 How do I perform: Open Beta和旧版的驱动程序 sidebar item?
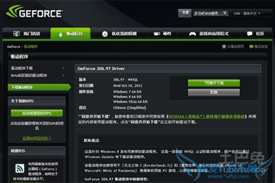29,75
